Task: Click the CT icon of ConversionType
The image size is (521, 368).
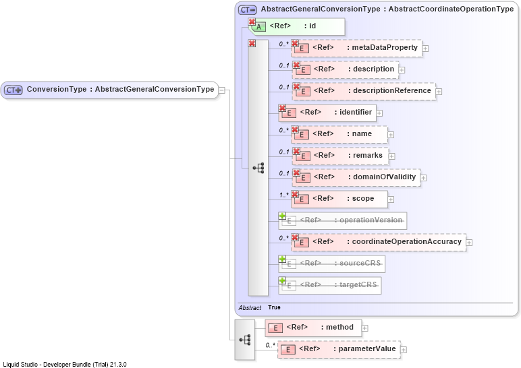Action: 13,90
